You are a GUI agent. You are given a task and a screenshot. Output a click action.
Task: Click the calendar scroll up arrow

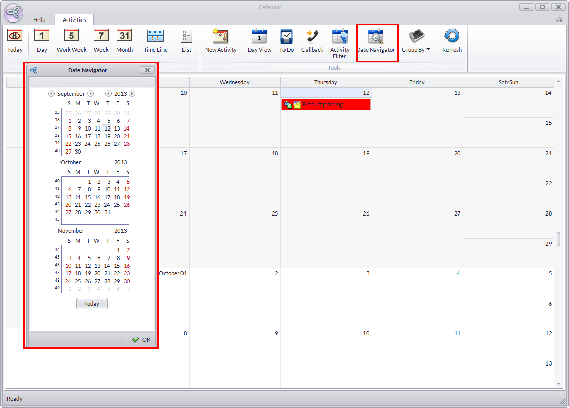(x=558, y=81)
